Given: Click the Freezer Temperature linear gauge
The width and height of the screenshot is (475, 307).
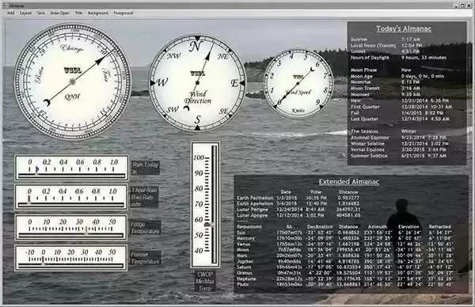Looking at the screenshot, I should coord(71,258).
